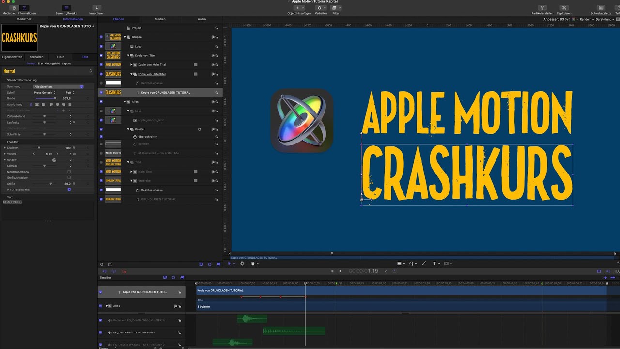Toggle the Bereich Projekt toolbar icon
The image size is (620, 349).
pos(66,8)
